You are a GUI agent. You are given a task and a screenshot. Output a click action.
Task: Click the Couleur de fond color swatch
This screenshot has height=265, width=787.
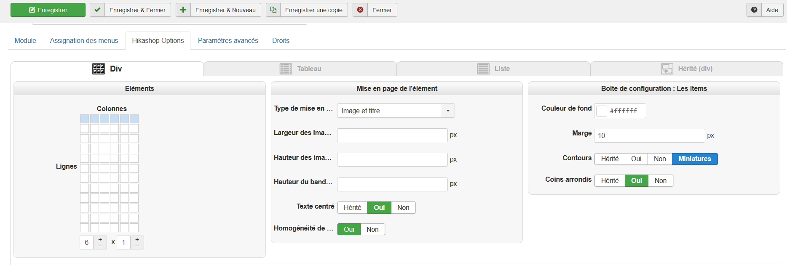tap(602, 111)
